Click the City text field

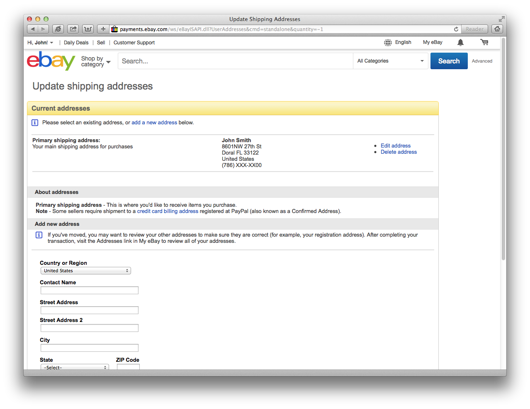coord(90,348)
